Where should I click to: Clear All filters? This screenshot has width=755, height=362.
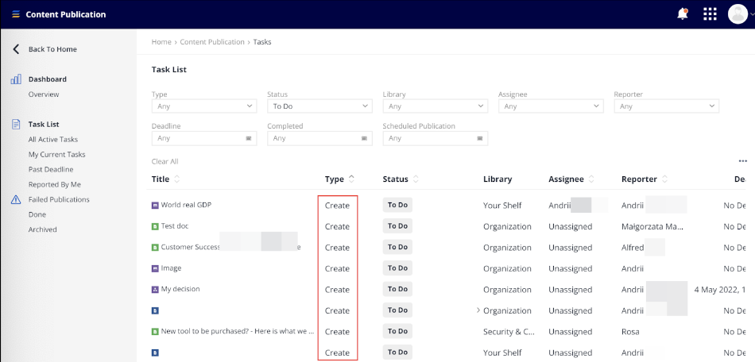coord(165,161)
